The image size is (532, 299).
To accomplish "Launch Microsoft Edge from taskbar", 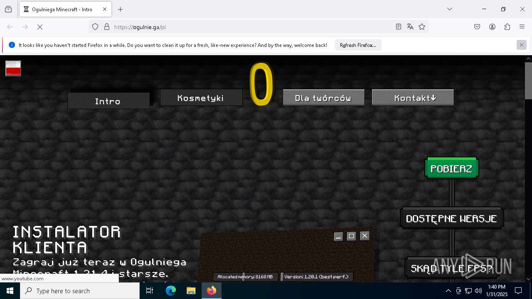I will pos(171,291).
